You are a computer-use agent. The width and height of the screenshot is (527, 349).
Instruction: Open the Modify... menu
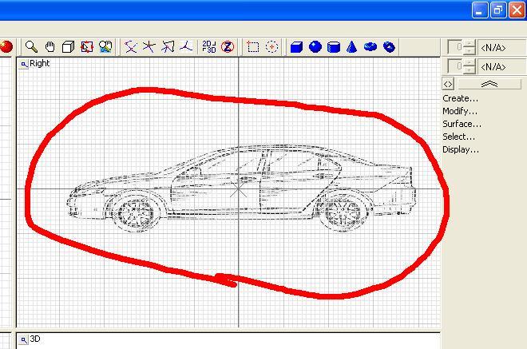pos(460,111)
